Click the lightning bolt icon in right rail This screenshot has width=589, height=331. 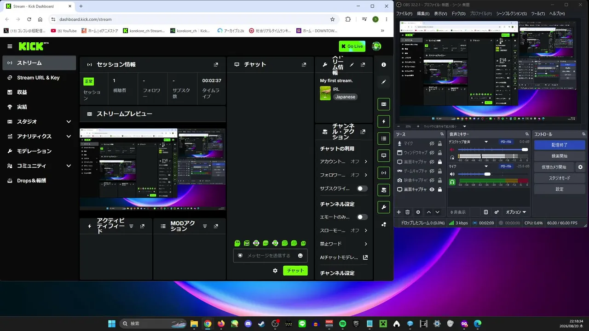click(384, 121)
